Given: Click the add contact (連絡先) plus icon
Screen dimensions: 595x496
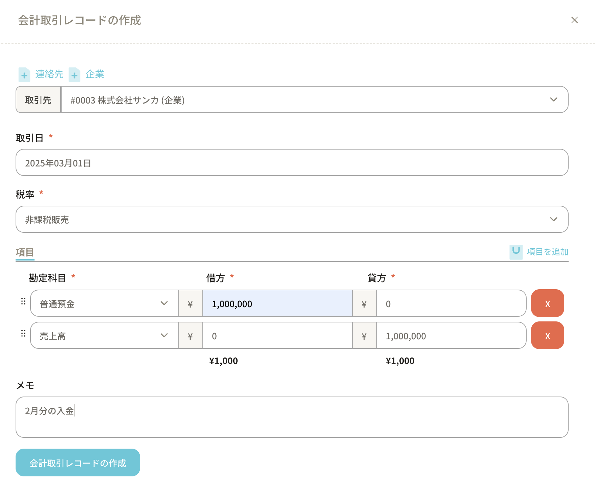Looking at the screenshot, I should [x=24, y=75].
